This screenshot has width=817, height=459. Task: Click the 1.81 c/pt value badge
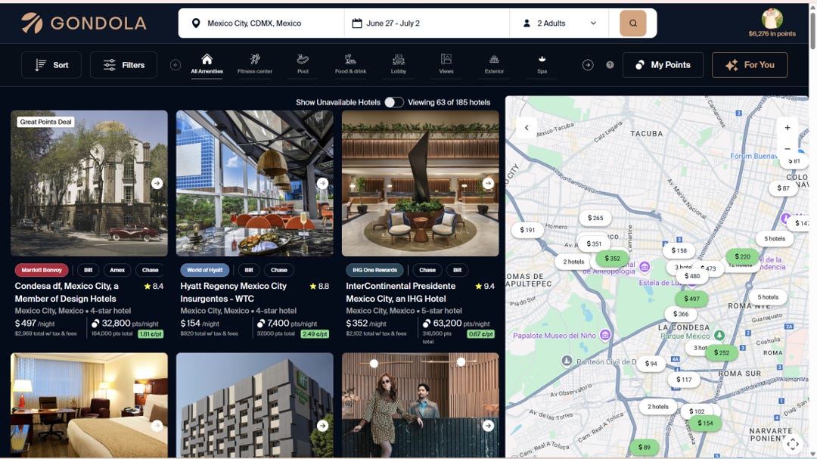coord(151,334)
